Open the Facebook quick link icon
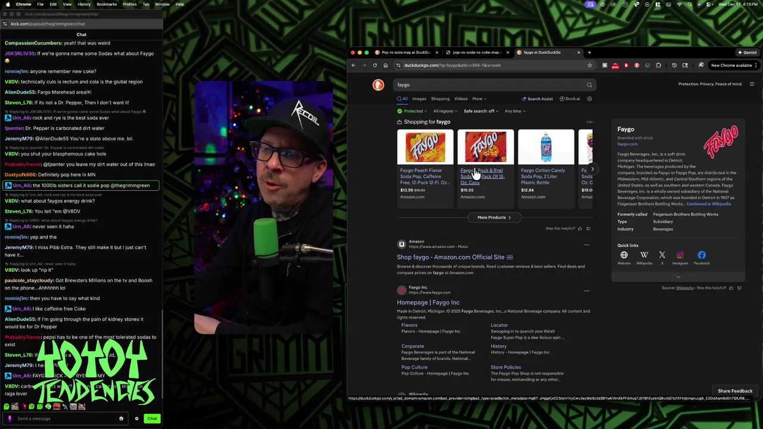The height and width of the screenshot is (429, 763). 702,255
